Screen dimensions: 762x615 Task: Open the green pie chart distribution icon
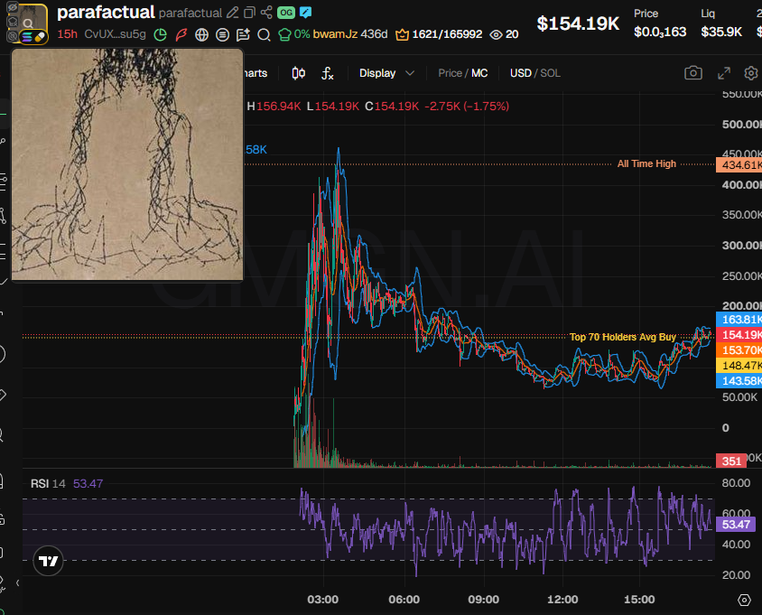[160, 34]
